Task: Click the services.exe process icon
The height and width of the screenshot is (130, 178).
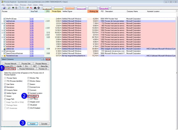Action: [x=5, y=51]
